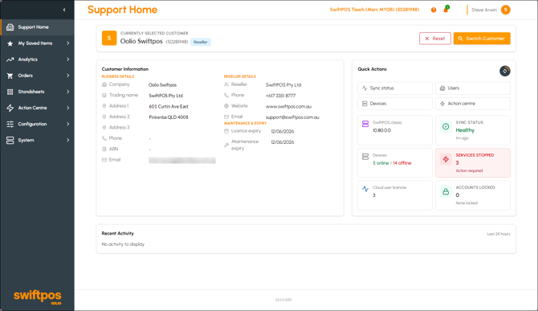Collapse the sidebar with the arrow
The image size is (538, 311).
click(x=64, y=10)
